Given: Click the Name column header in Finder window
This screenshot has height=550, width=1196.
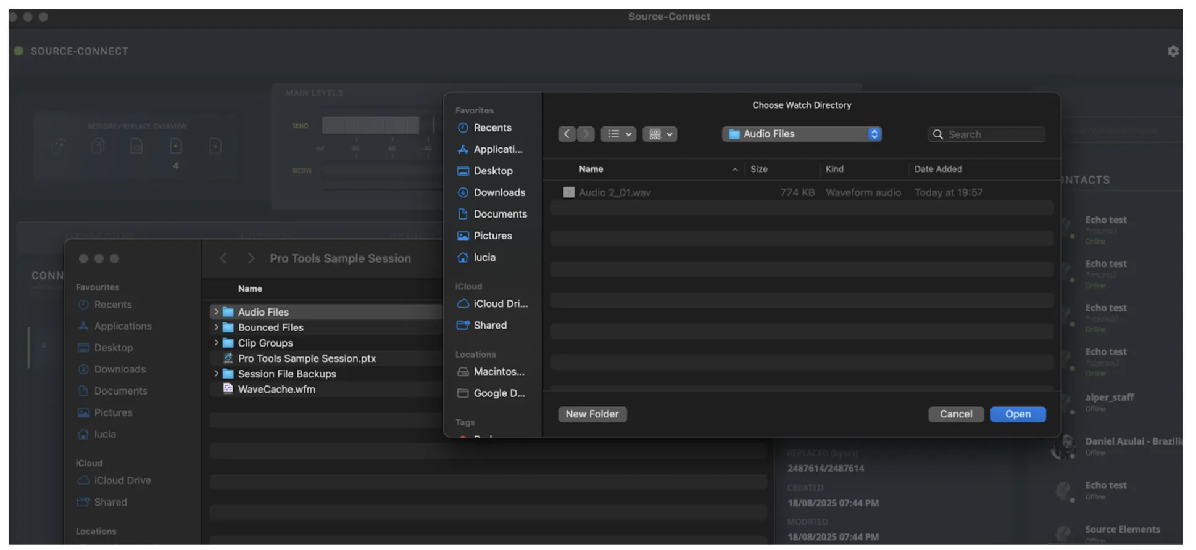Looking at the screenshot, I should pyautogui.click(x=250, y=289).
